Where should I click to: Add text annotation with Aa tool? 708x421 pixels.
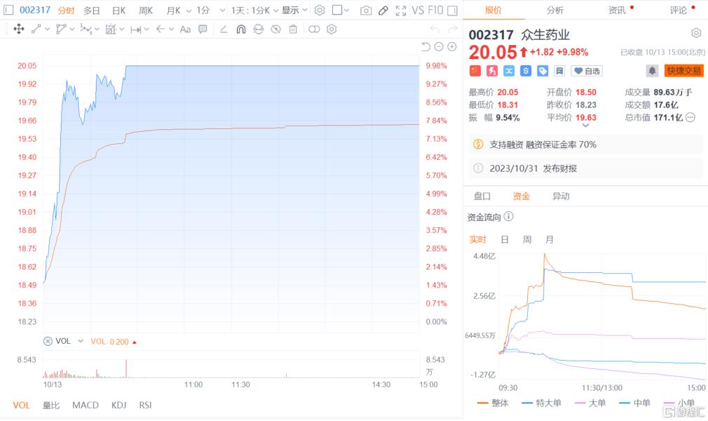(x=185, y=29)
